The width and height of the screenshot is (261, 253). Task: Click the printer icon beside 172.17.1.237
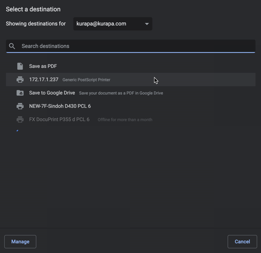coord(20,79)
